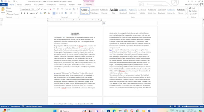Switch to Web Layout view
This screenshot has height=112, width=204.
179,106
